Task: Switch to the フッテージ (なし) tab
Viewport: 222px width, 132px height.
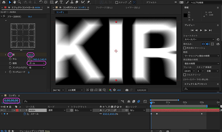Action: pyautogui.click(x=104, y=7)
